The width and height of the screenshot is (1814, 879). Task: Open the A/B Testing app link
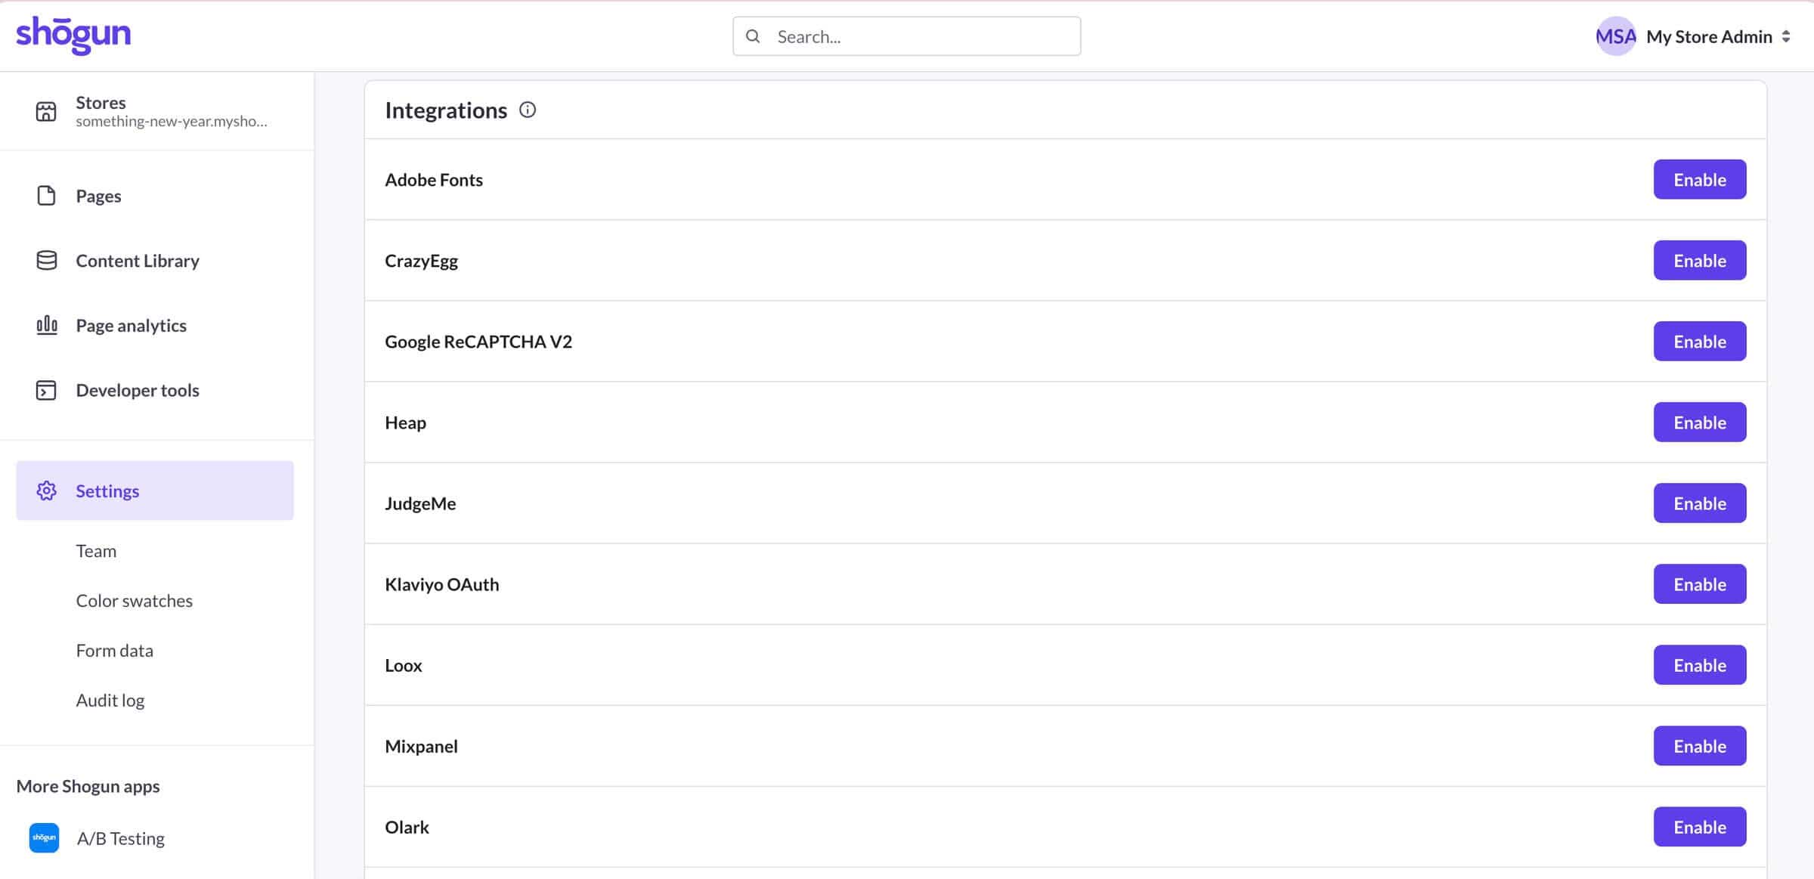(121, 838)
